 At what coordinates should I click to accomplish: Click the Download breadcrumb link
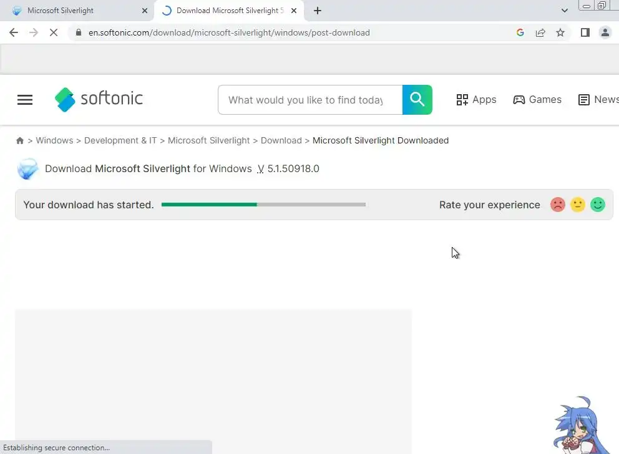281,140
